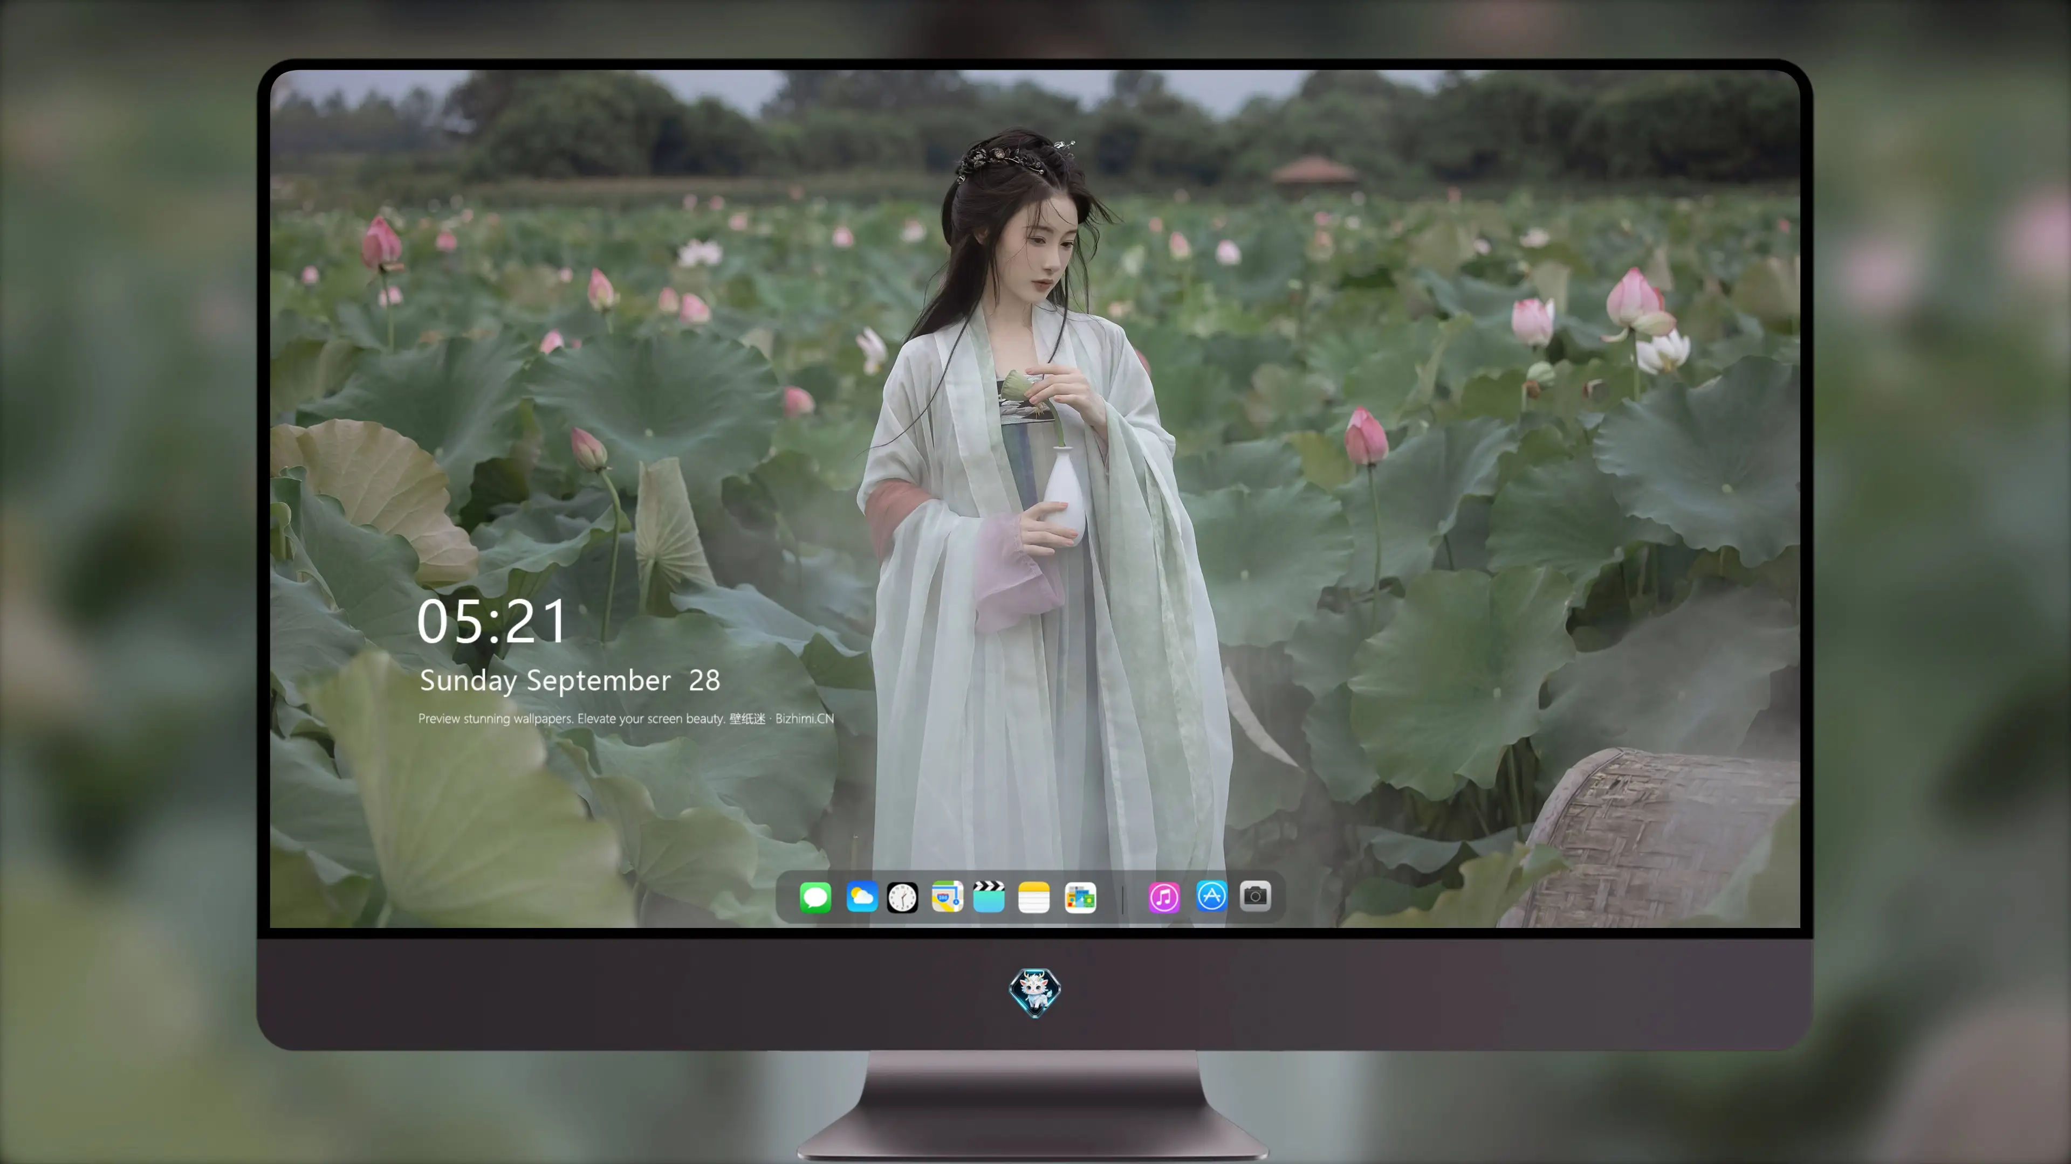Launch the Videos clapperboard app
The height and width of the screenshot is (1164, 2071).
989,897
